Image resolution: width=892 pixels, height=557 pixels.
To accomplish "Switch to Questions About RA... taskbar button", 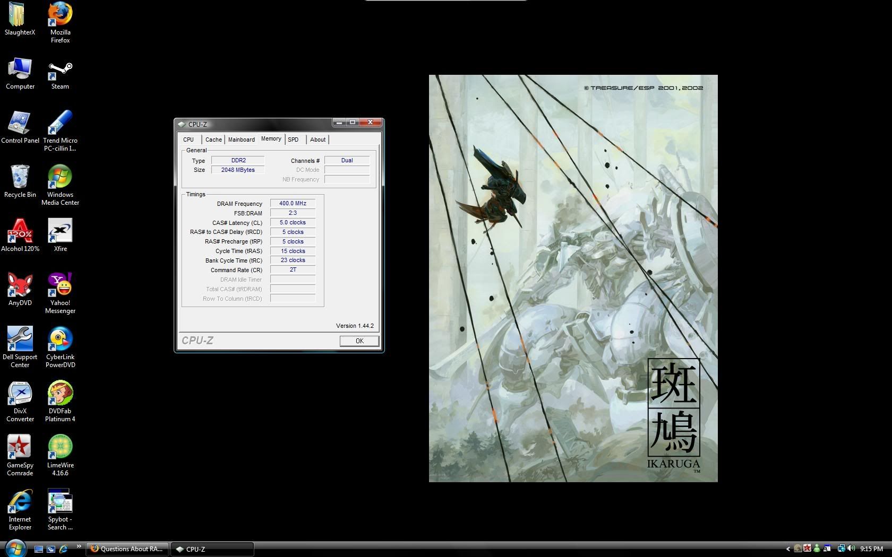I will pyautogui.click(x=127, y=549).
